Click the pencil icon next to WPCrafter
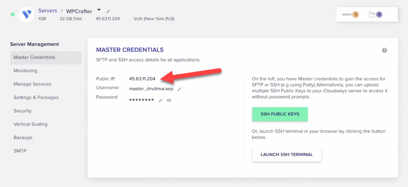408x187 pixels. (x=108, y=11)
